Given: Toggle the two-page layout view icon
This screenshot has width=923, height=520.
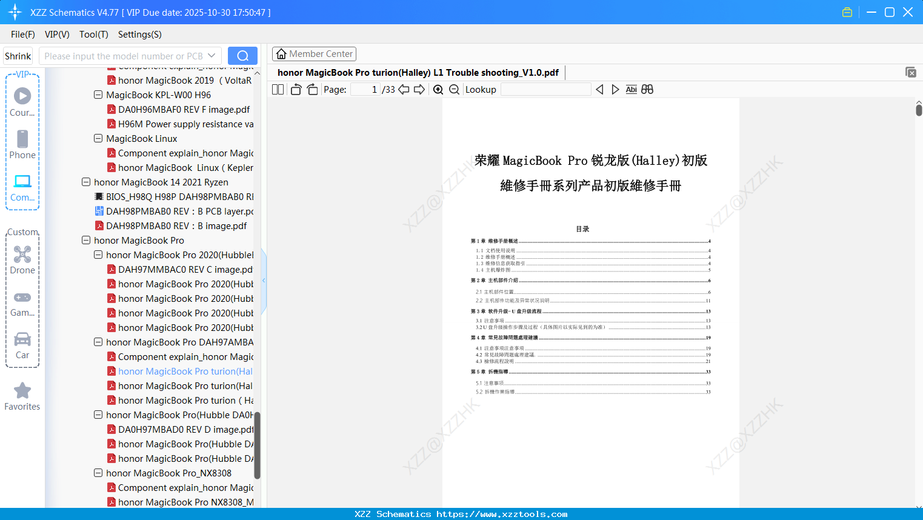Looking at the screenshot, I should pyautogui.click(x=278, y=90).
